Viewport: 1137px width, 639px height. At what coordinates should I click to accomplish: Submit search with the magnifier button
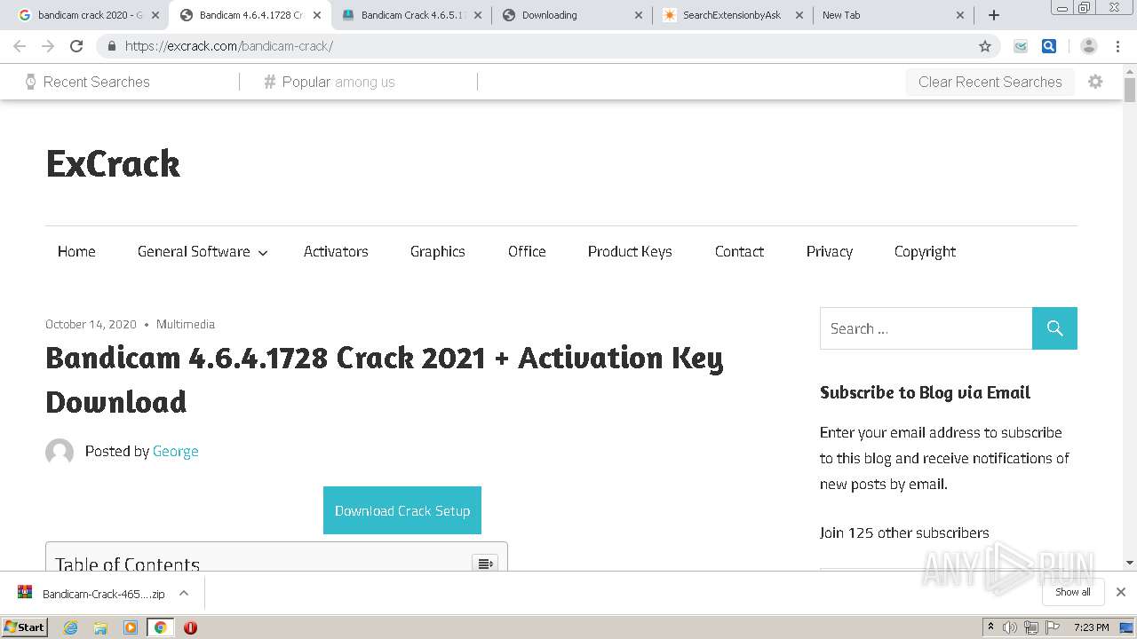pos(1054,328)
